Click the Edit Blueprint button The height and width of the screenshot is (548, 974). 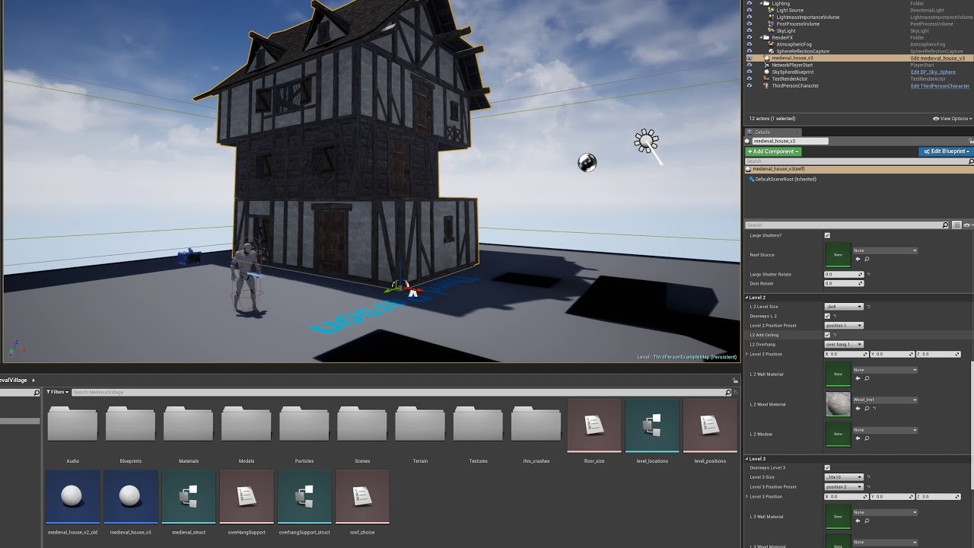click(945, 151)
